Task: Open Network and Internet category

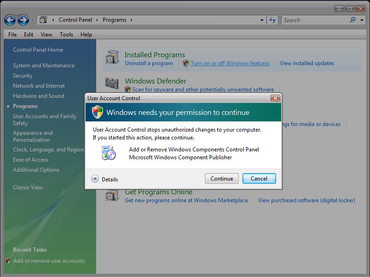Action: (39, 86)
